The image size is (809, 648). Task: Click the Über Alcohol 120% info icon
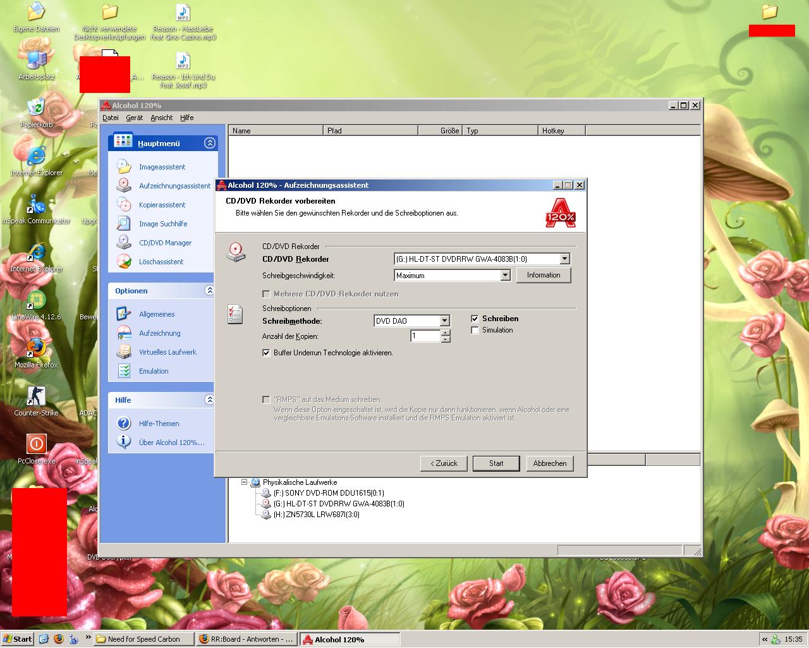tap(124, 442)
